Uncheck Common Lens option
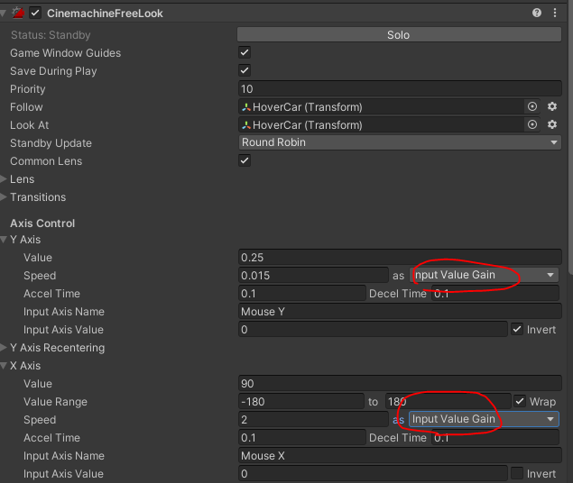 point(245,160)
